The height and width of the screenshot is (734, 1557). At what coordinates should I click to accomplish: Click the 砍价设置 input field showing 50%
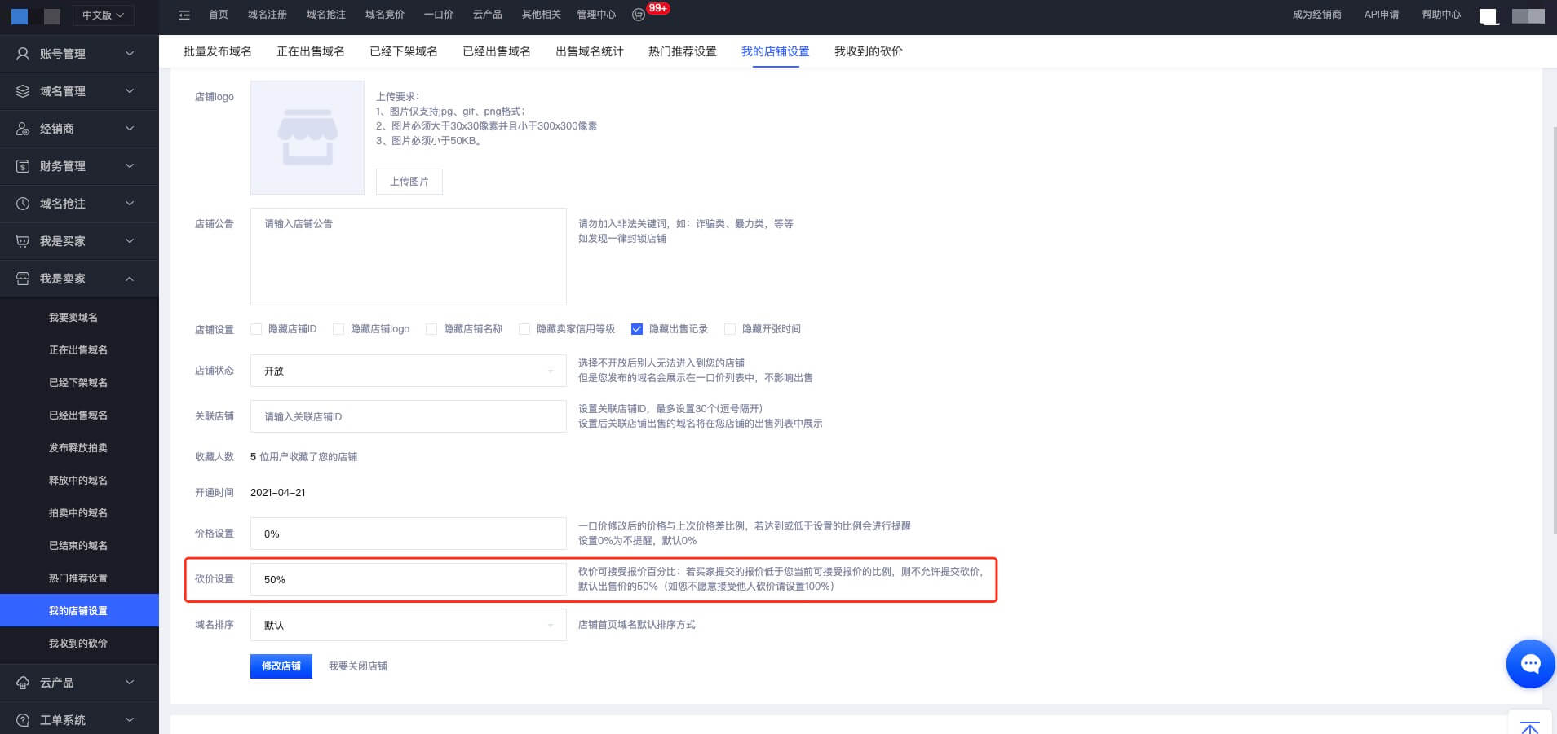click(408, 579)
